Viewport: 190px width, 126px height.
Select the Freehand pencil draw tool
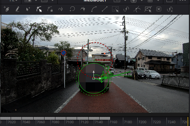(x=18, y=9)
